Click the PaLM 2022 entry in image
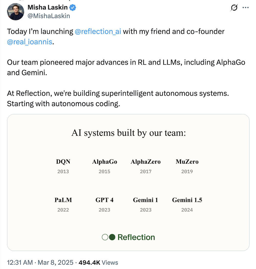 pyautogui.click(x=63, y=204)
